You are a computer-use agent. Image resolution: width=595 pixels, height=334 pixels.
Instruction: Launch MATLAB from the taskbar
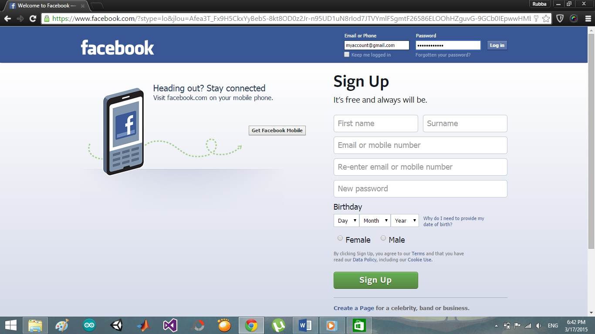[x=143, y=325]
